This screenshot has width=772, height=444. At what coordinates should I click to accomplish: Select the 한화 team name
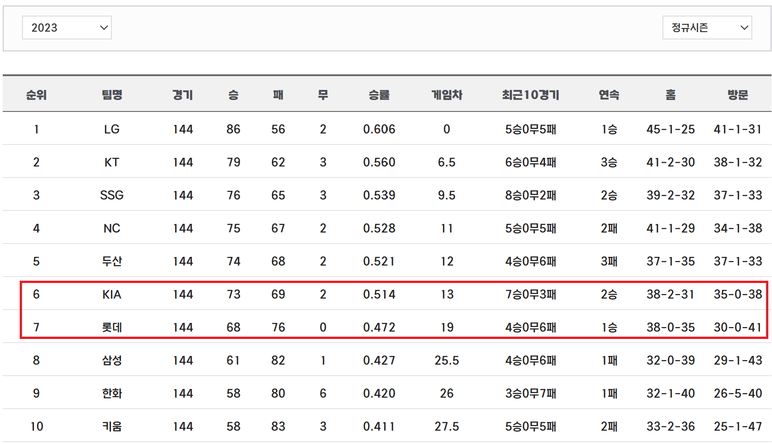112,394
